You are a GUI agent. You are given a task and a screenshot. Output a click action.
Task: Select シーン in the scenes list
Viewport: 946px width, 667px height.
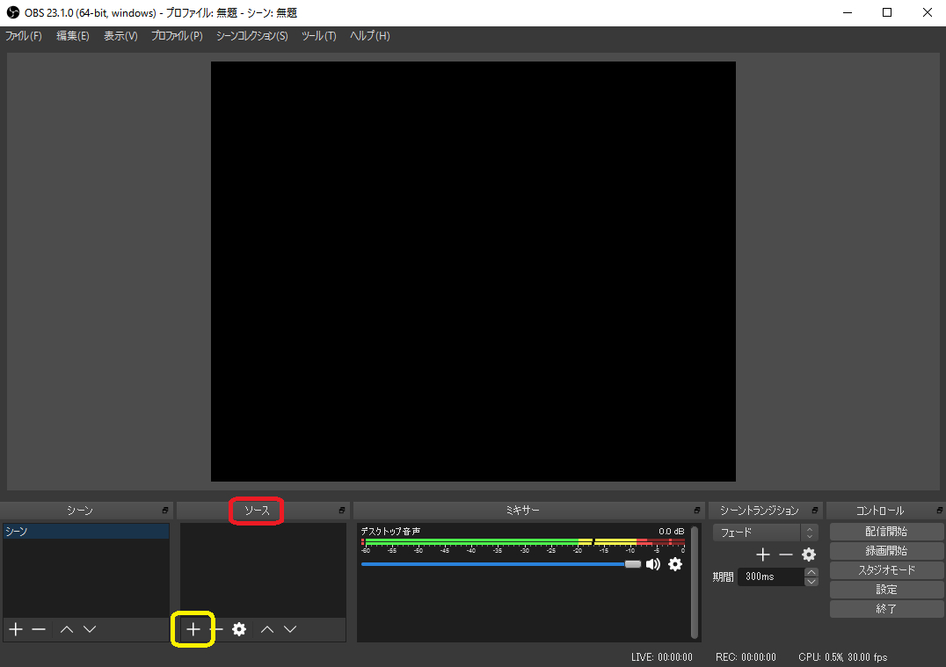[x=85, y=532]
